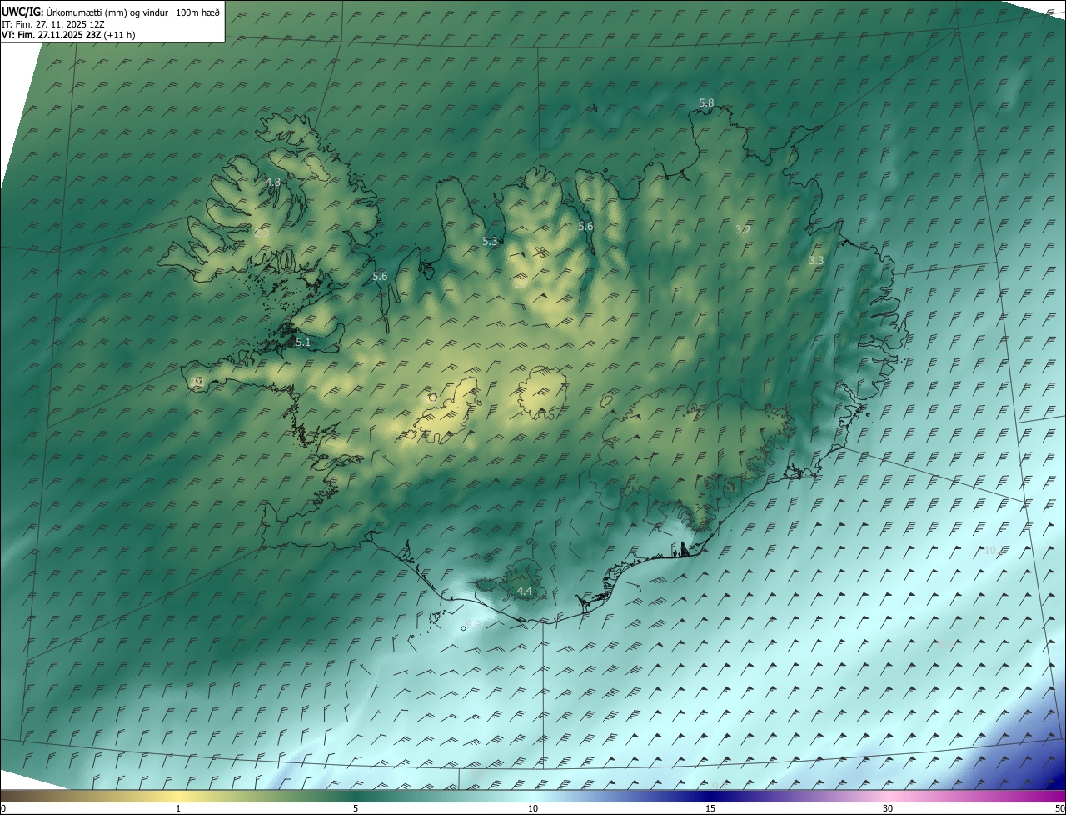Viewport: 1066px width, 815px height.
Task: Click the 15 label on the color scale
Action: [x=710, y=808]
